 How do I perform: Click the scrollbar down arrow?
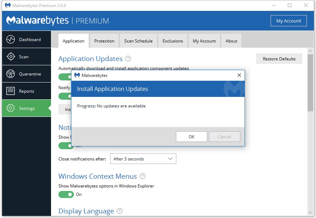310,212
